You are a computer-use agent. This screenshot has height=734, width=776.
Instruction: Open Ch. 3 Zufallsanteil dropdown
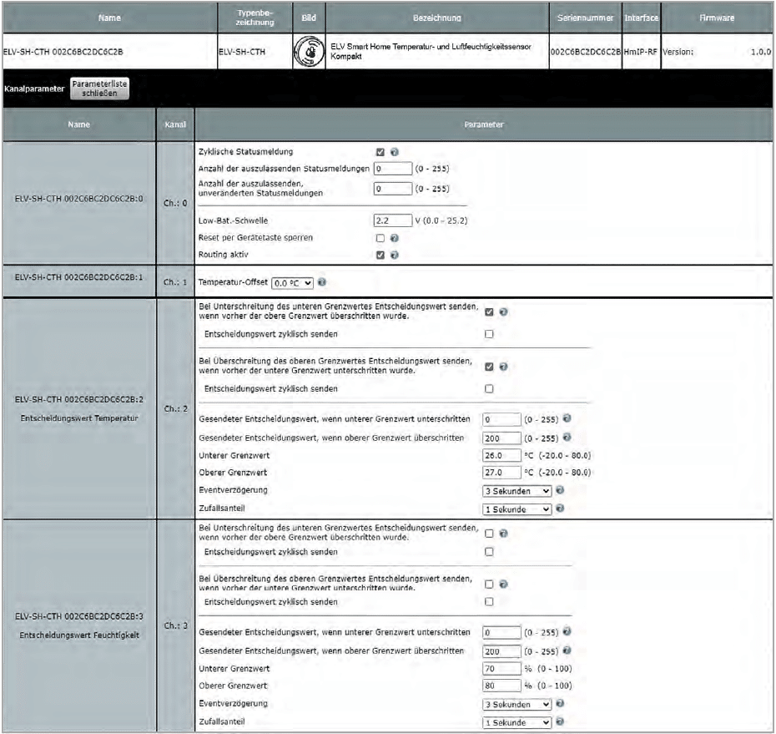point(516,722)
